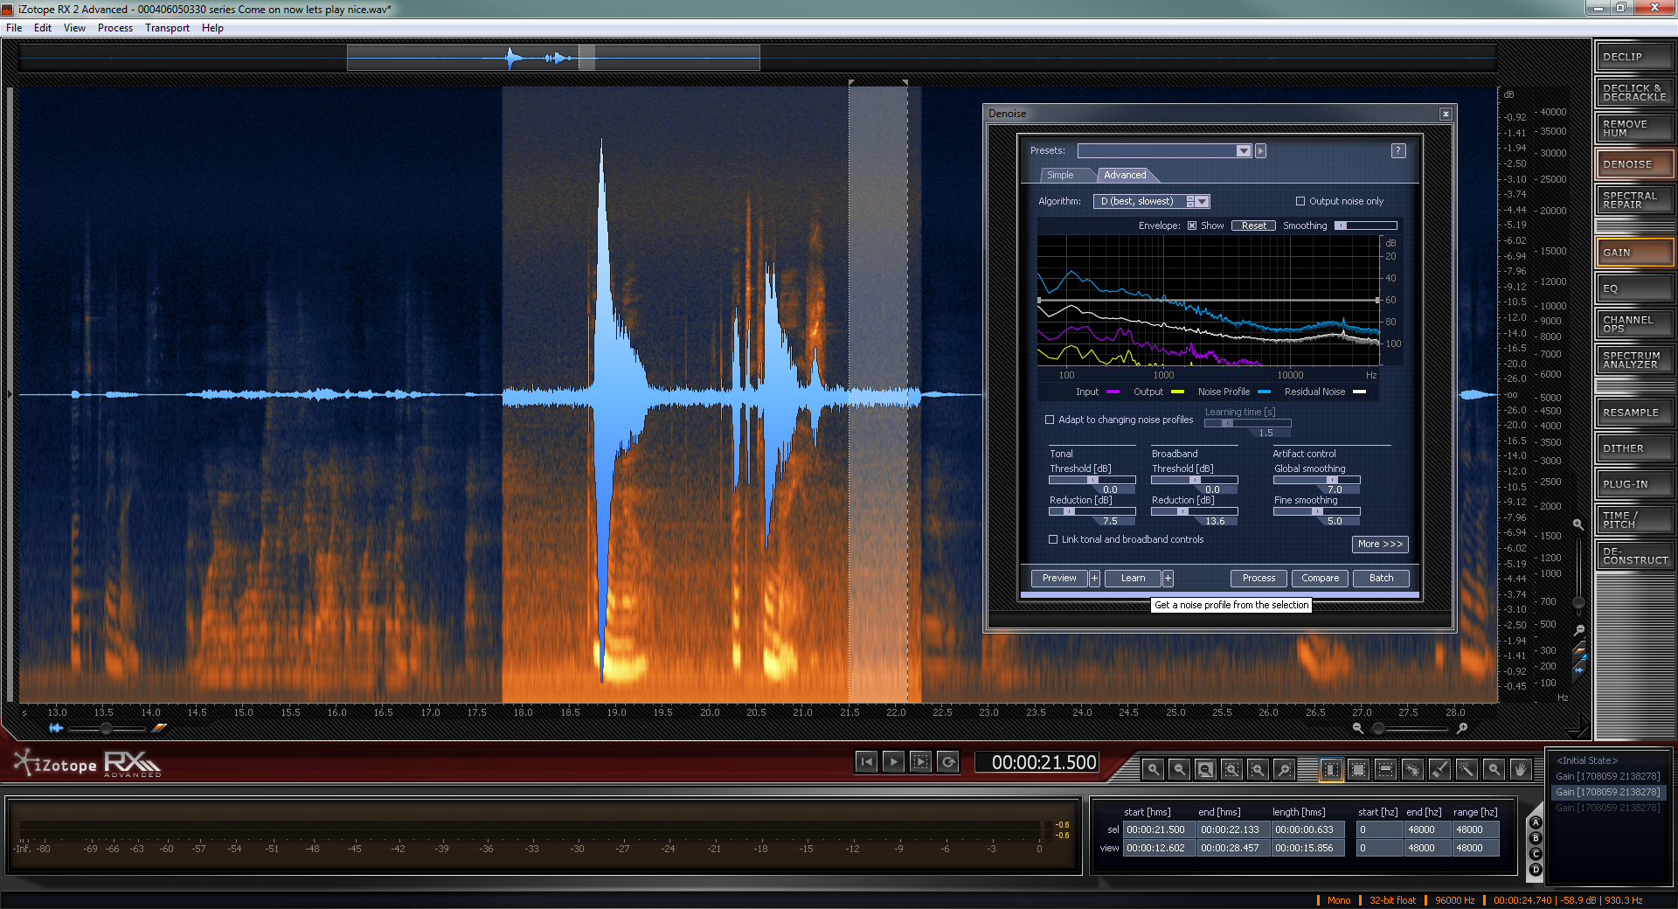
Task: Click the Preview button in Denoise
Action: (x=1059, y=579)
